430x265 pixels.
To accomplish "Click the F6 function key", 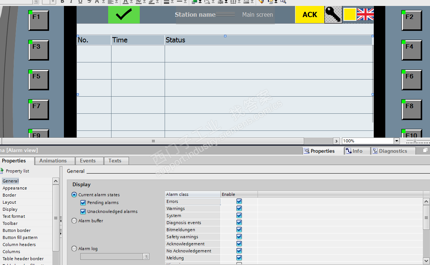I will pyautogui.click(x=412, y=80).
